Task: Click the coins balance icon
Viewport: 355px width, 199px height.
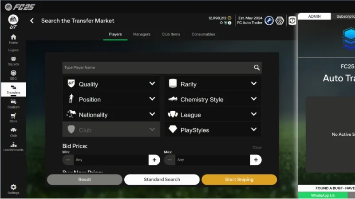Action: (229, 18)
